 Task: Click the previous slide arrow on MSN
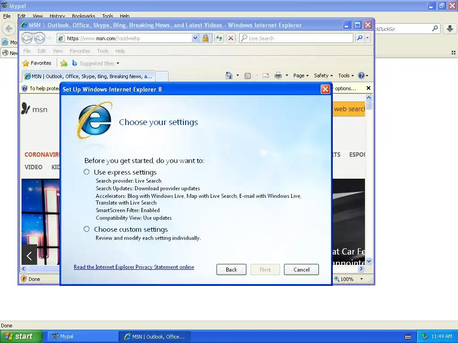[29, 255]
